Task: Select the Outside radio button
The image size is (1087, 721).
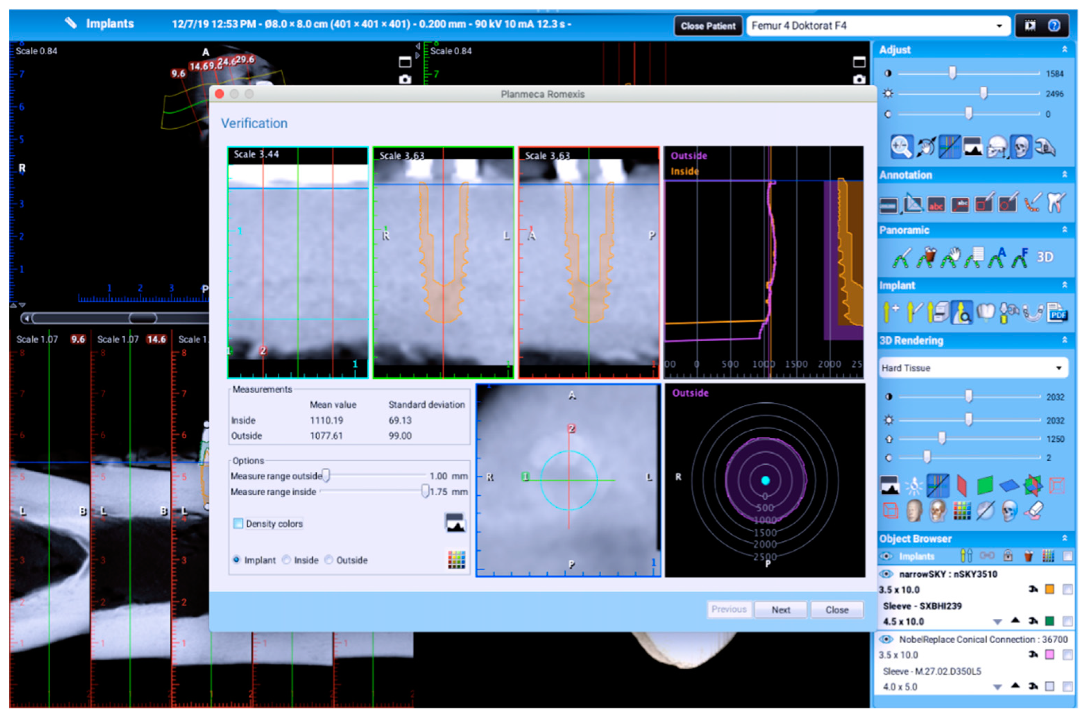Action: 329,560
